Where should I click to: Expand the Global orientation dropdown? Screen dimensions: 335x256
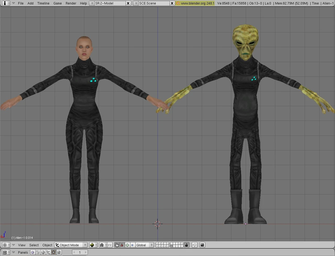(x=144, y=245)
